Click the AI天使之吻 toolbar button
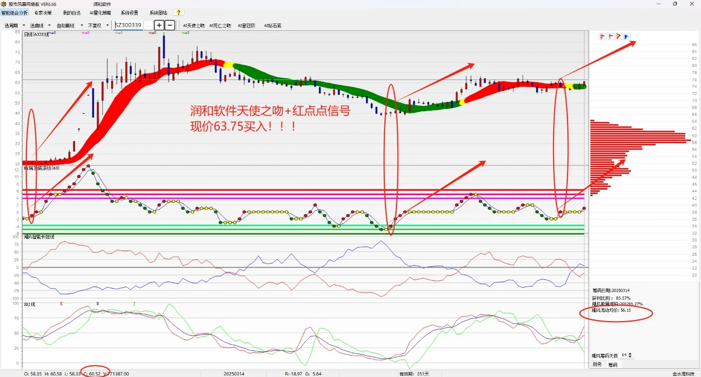 coord(194,26)
